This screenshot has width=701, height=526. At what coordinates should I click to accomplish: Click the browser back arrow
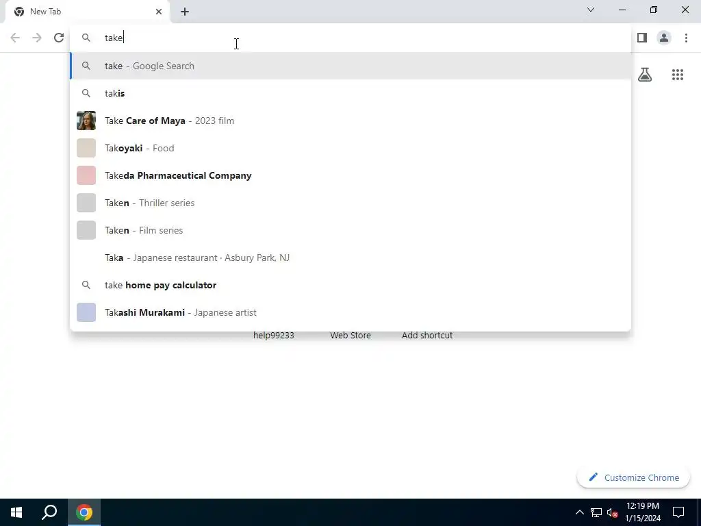15,38
